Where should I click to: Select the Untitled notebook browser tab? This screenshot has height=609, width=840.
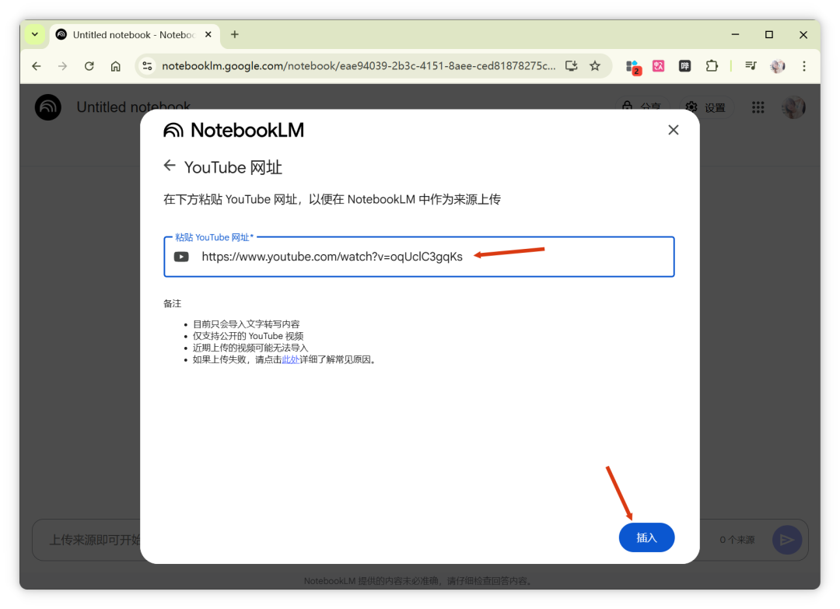click(x=134, y=35)
